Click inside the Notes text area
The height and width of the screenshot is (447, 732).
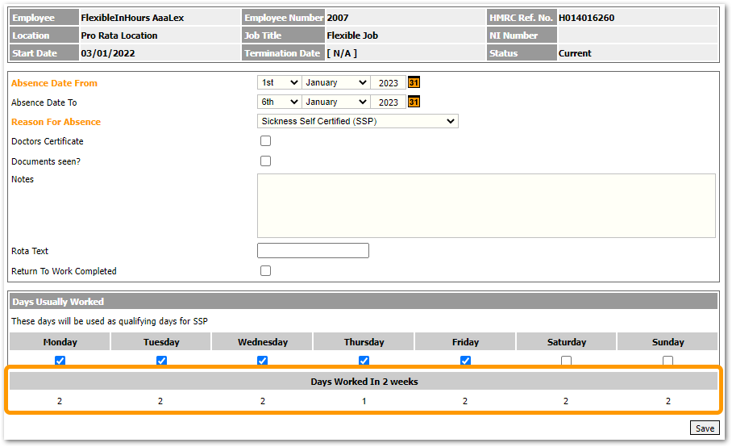pos(485,205)
